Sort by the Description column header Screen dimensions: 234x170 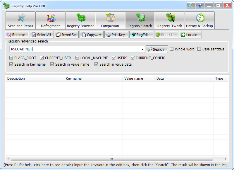(35, 78)
